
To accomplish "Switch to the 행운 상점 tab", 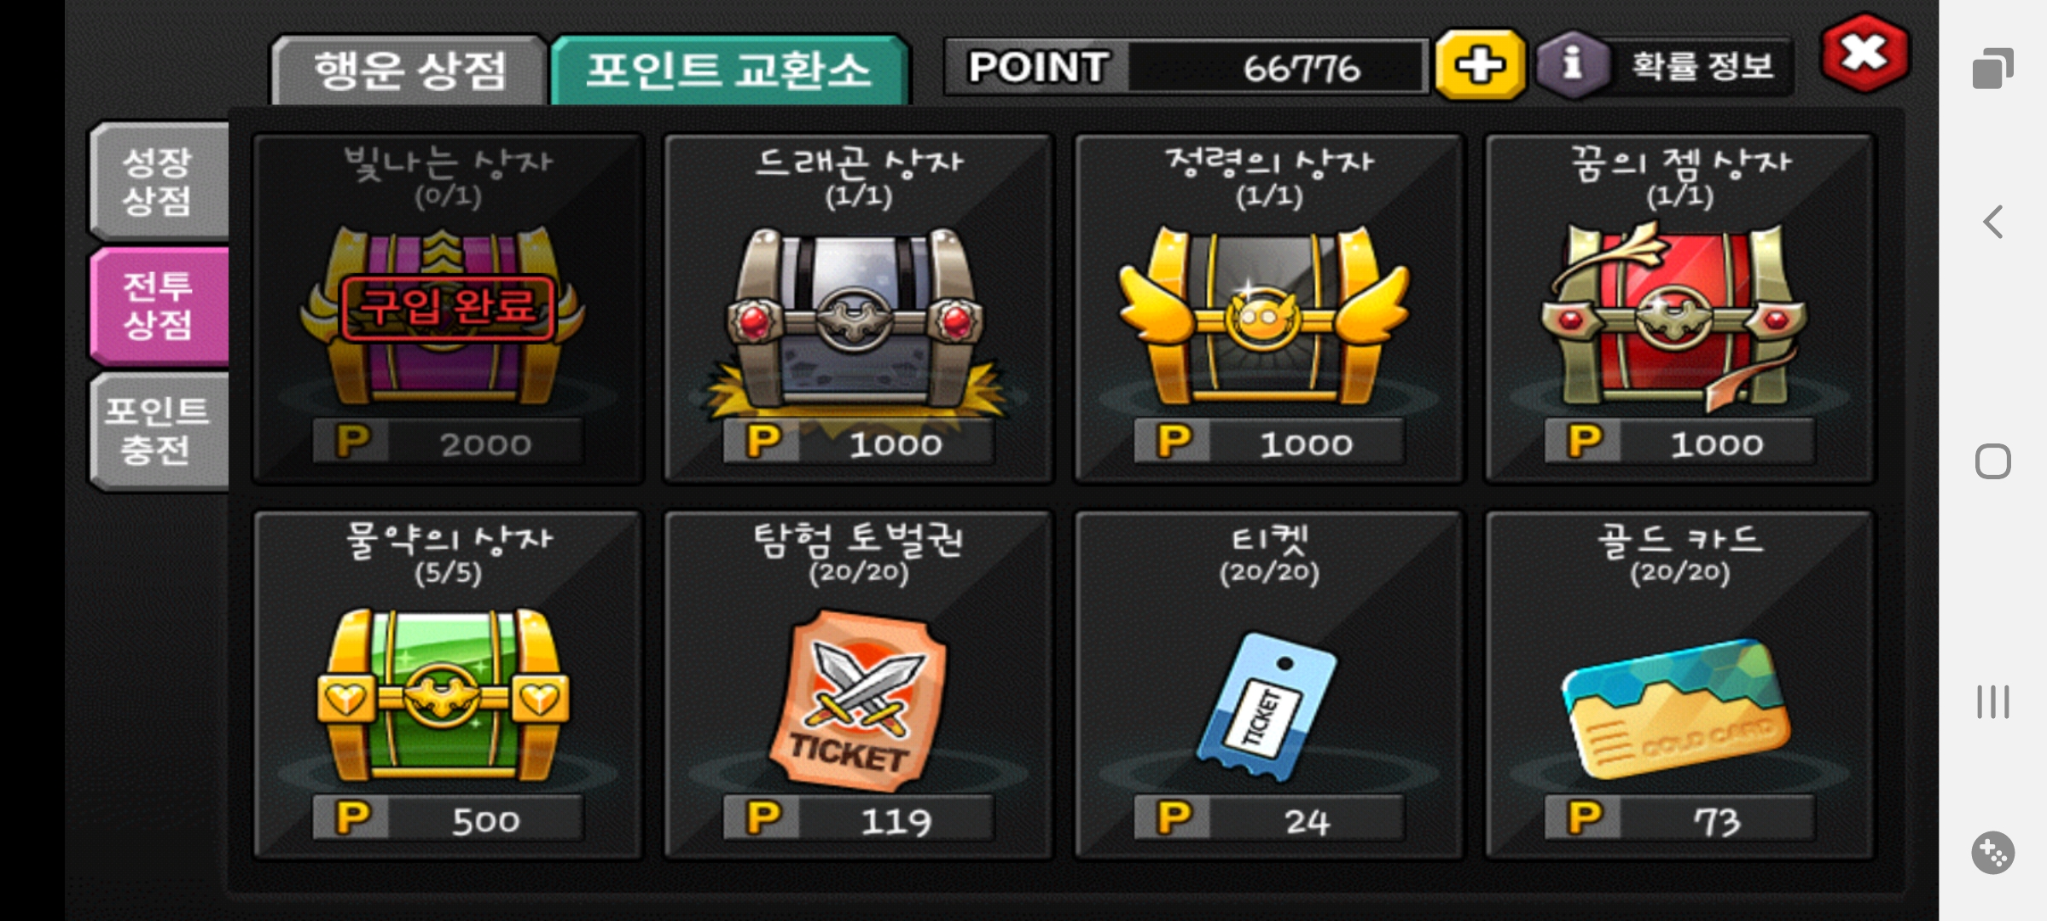I will [x=409, y=70].
